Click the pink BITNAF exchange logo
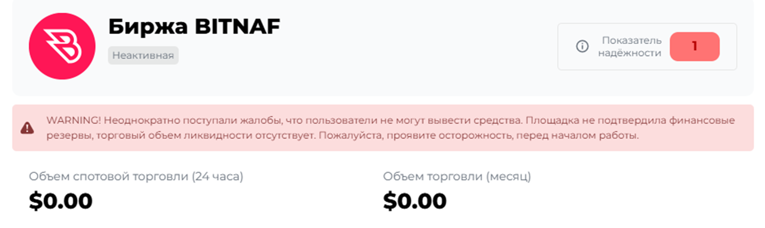Viewport: 765px width, 228px height. coord(62,47)
